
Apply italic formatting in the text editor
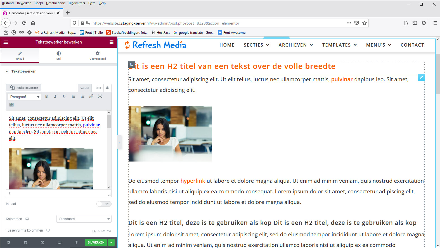(x=55, y=97)
